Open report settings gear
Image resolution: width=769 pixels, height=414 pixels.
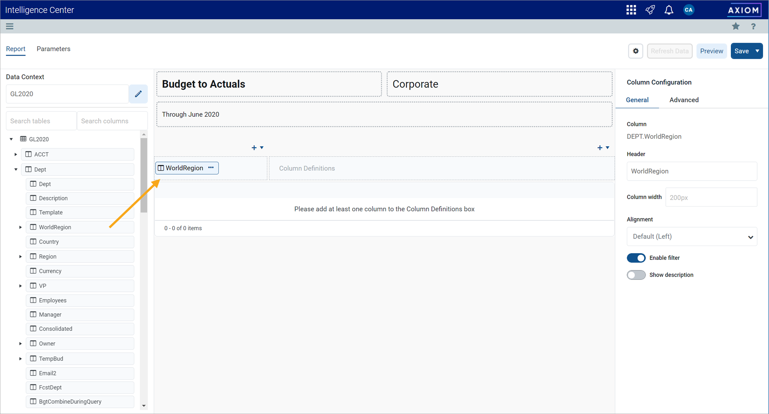coord(635,51)
